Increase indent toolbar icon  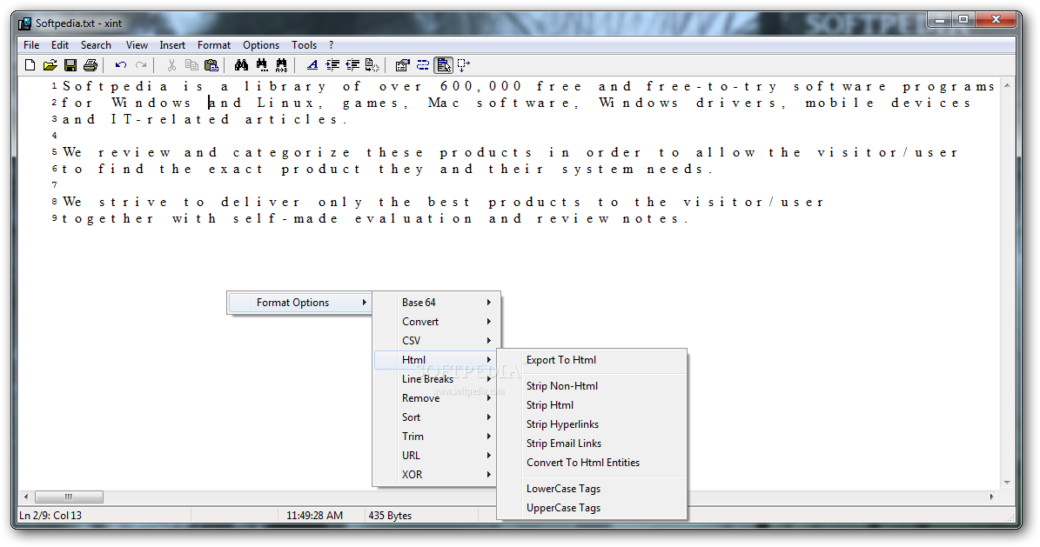pyautogui.click(x=332, y=65)
